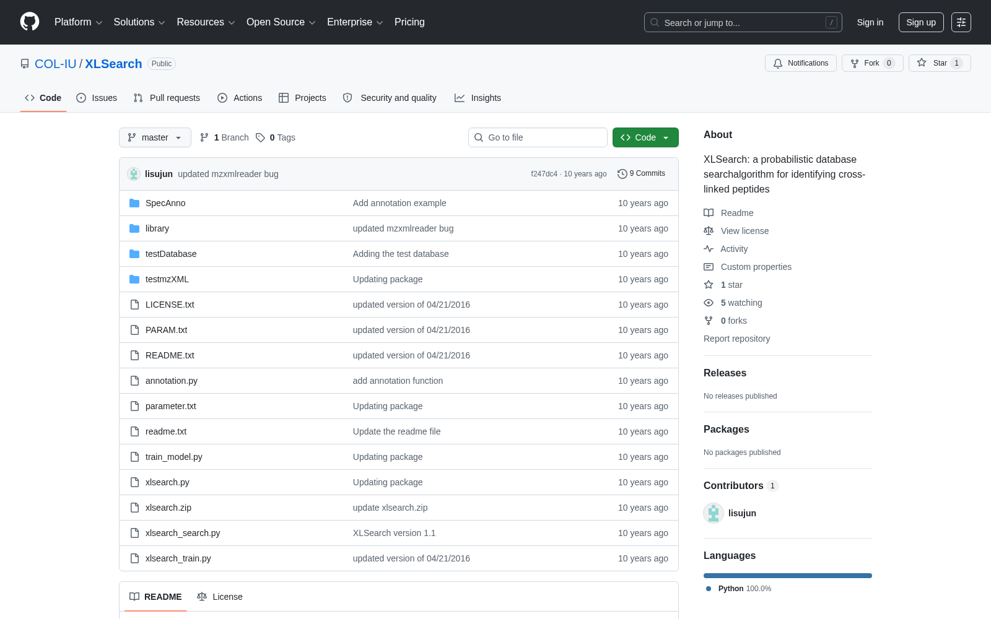Image resolution: width=991 pixels, height=619 pixels.
Task: Click lisujun contributor avatar
Action: pyautogui.click(x=714, y=513)
